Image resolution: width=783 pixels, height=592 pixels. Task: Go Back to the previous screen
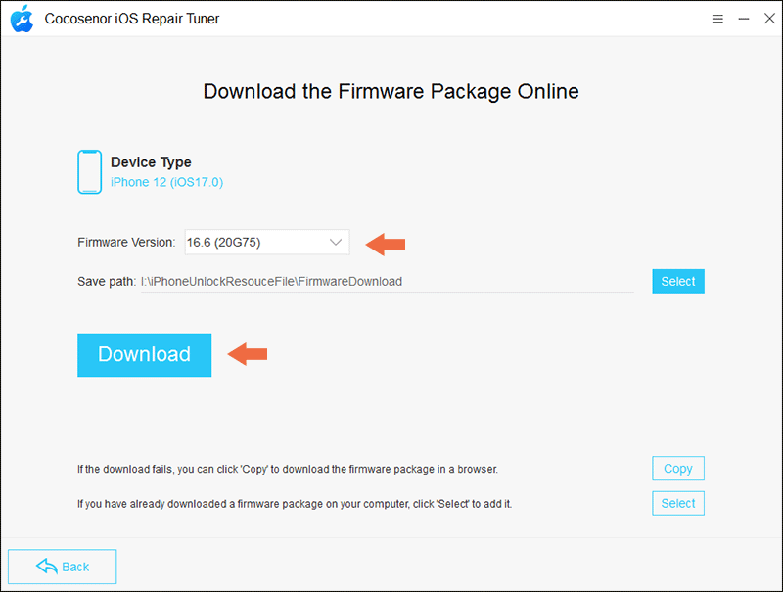pos(63,567)
